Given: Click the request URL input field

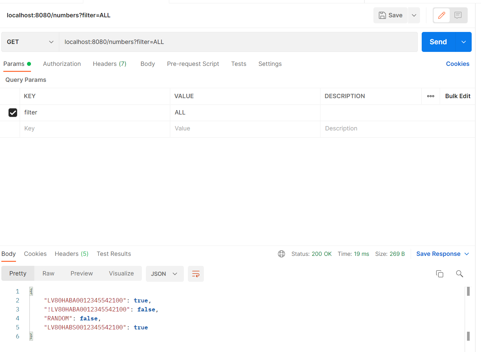Looking at the screenshot, I should click(238, 42).
